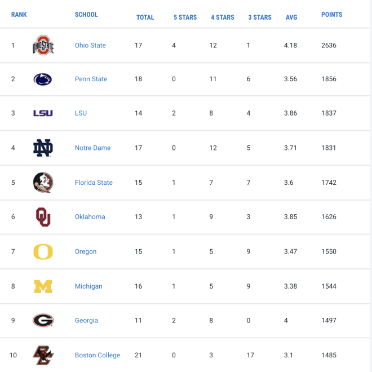Click the Notre Dame ND logo
The height and width of the screenshot is (372, 372).
point(43,148)
